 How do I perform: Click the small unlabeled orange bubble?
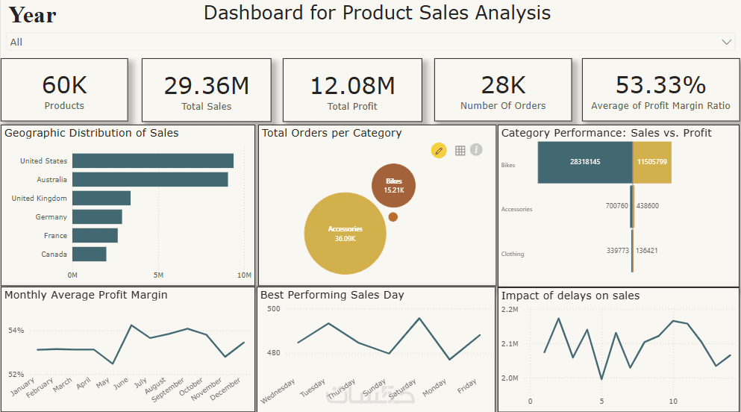pos(393,217)
